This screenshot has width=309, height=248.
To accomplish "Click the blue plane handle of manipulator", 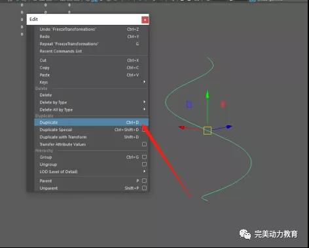I will click(189, 104).
